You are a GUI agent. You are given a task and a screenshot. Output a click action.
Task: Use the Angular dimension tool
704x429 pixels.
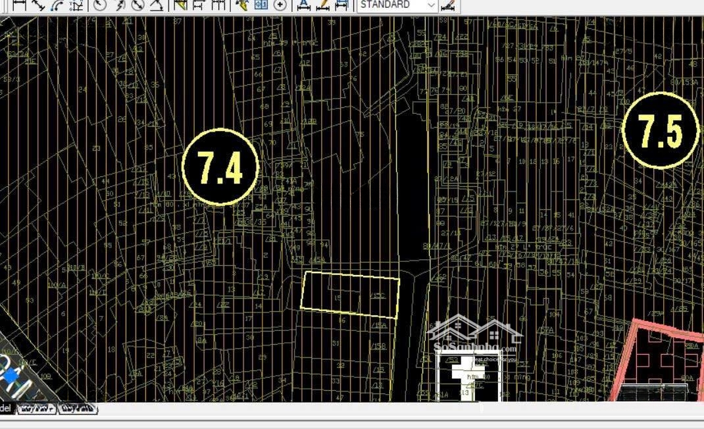(157, 5)
